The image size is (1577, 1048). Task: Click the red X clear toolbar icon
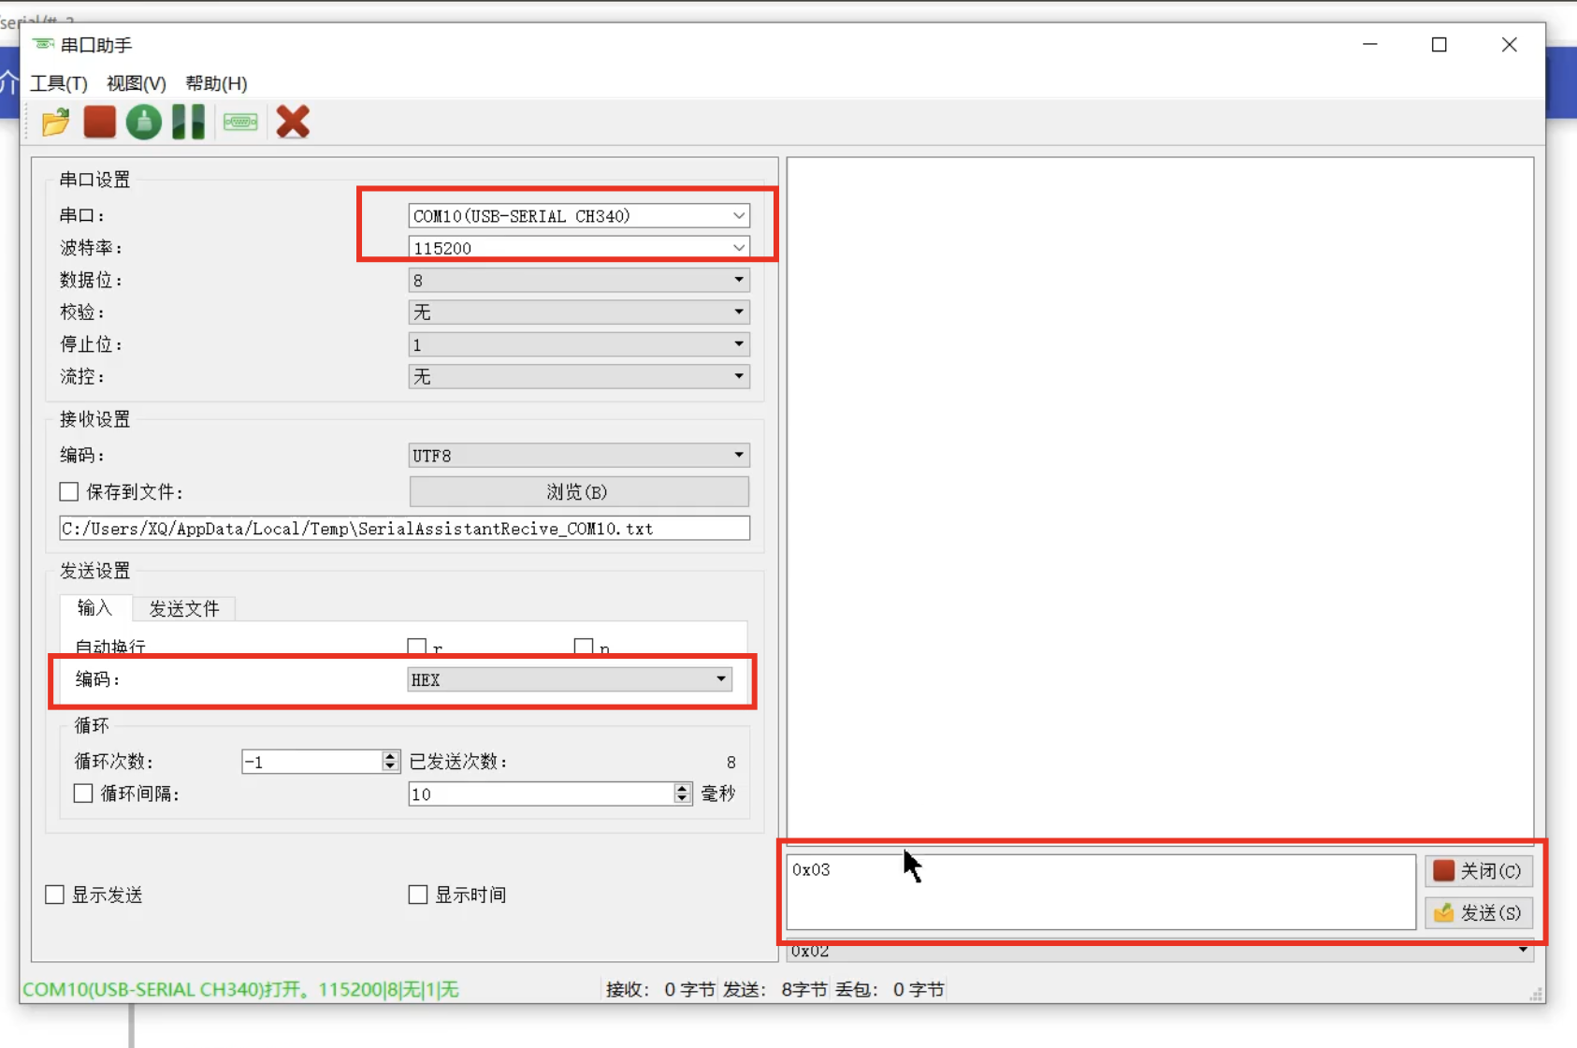[x=293, y=122]
